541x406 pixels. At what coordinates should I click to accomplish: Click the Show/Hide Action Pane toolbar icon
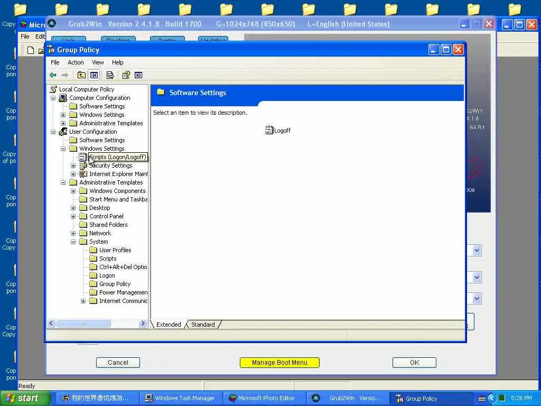coord(138,75)
